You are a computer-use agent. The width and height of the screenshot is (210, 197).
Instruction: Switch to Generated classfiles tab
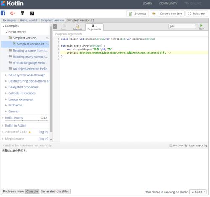(x=55, y=192)
